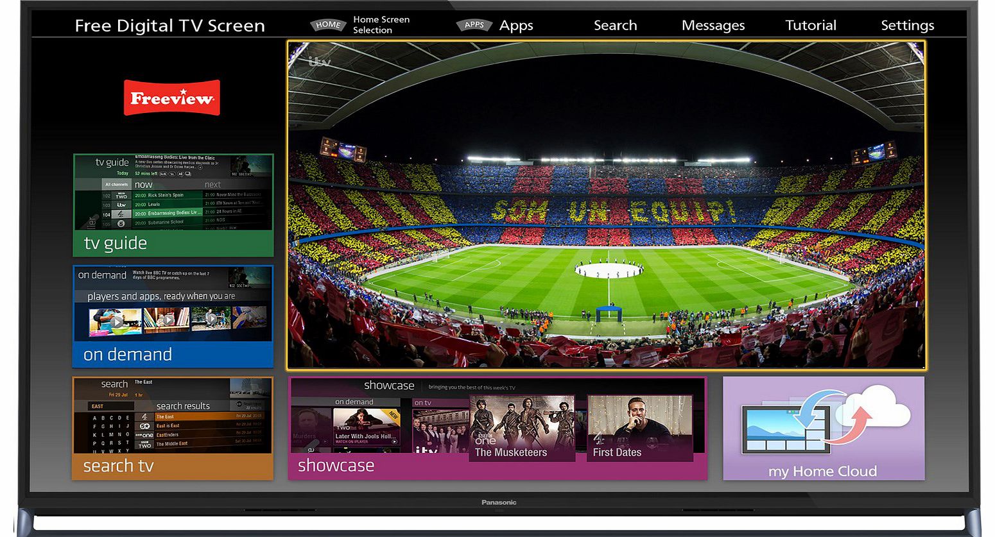Open the on demand tile
The width and height of the screenshot is (995, 537).
tap(173, 316)
